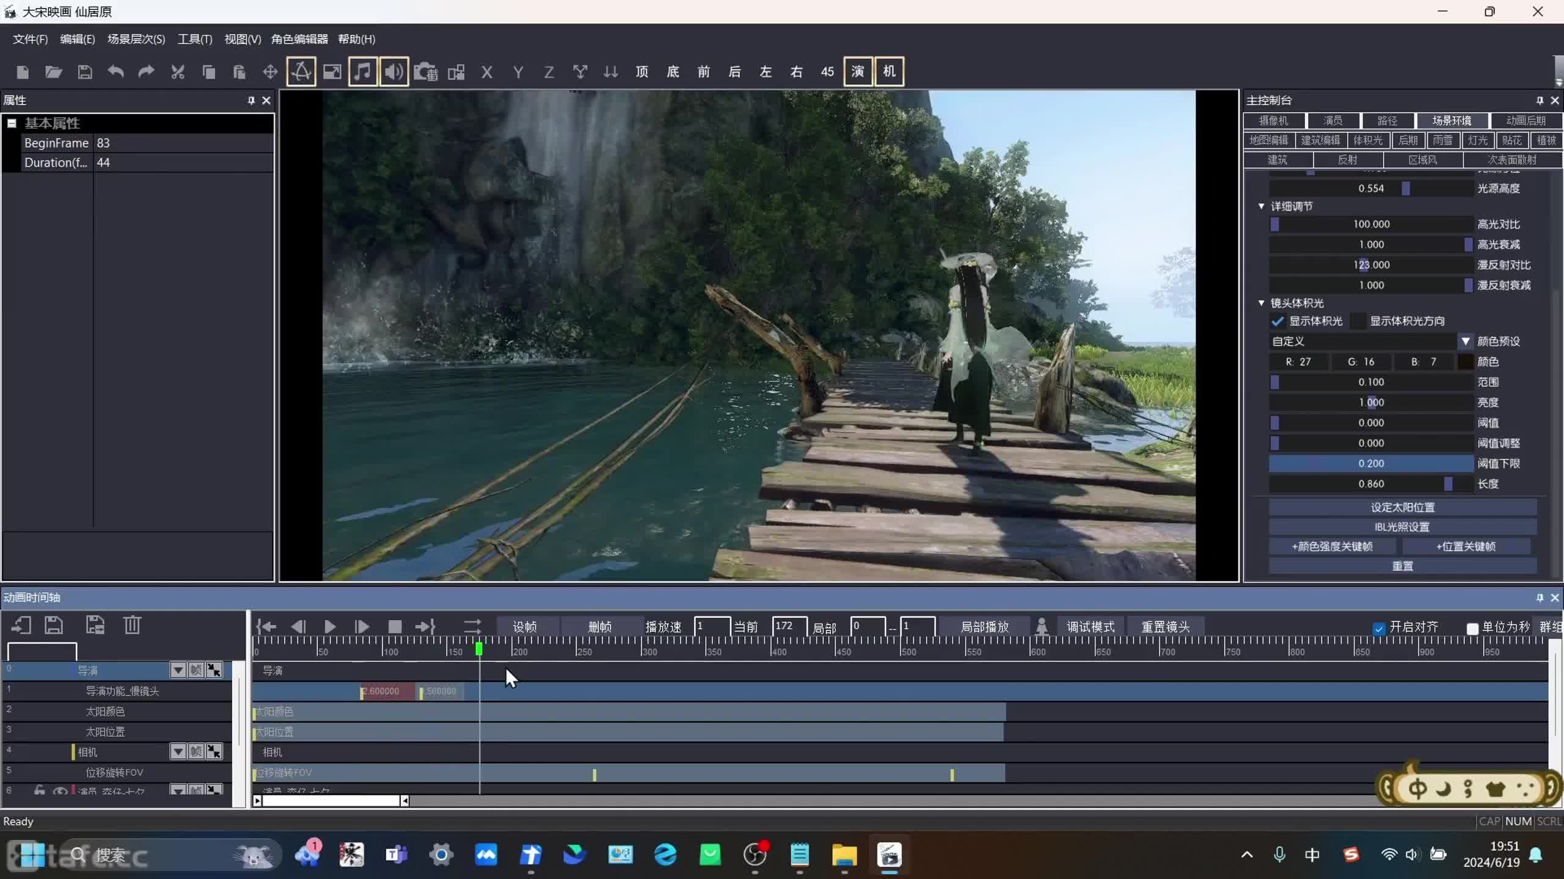Screen dimensions: 1564x879
Task: Click the green playhead marker on the ruler
Action: [479, 648]
